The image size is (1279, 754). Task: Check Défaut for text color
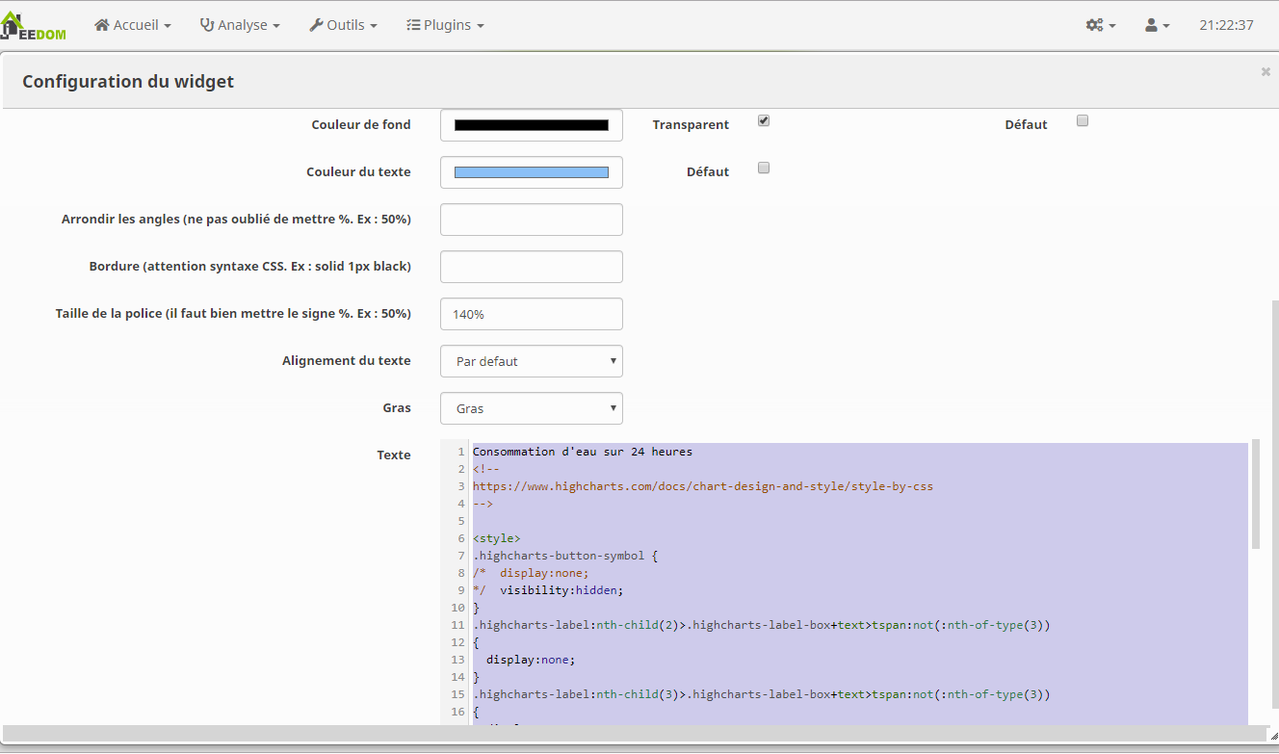pos(764,169)
